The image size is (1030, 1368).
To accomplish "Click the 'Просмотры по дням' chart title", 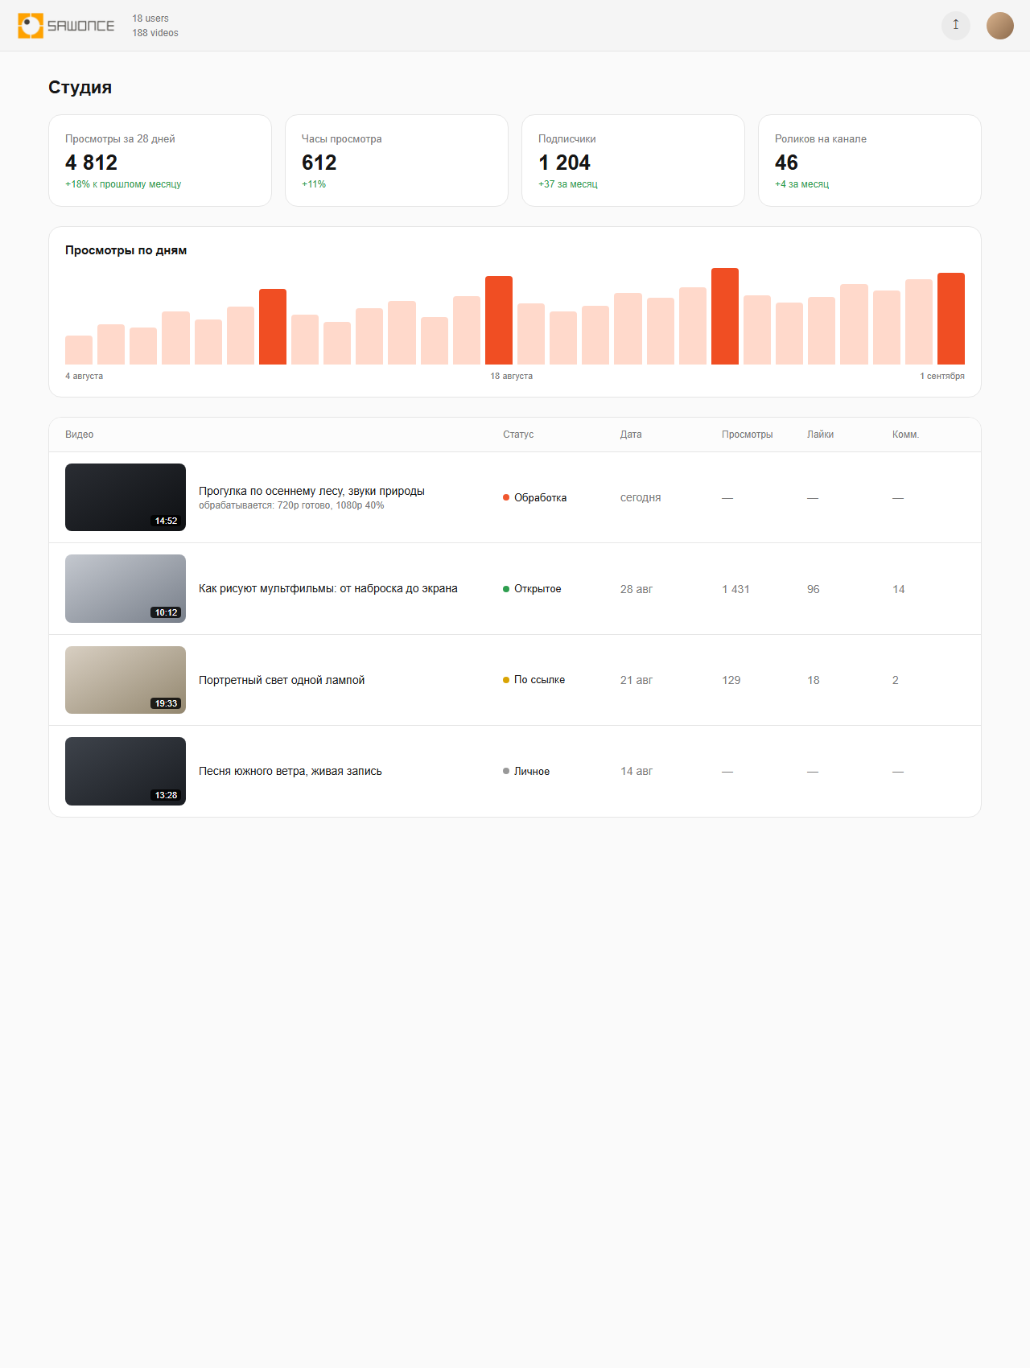I will (x=126, y=250).
